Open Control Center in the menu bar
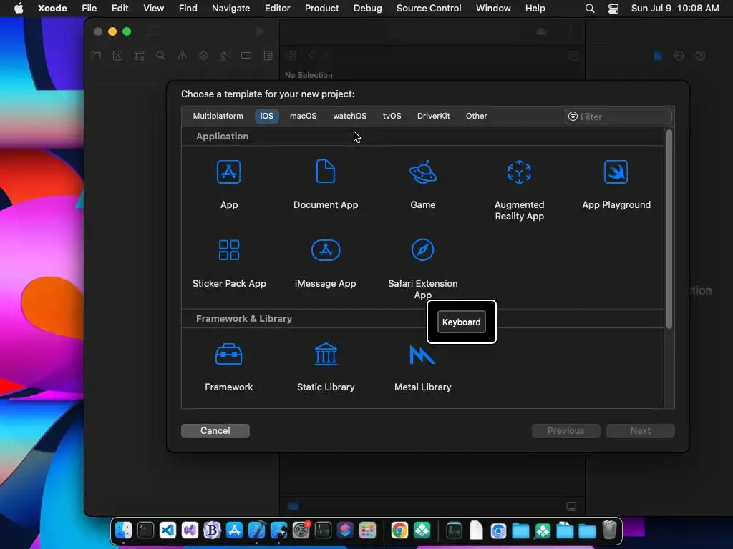Screen dimensions: 733x549 click(x=613, y=8)
